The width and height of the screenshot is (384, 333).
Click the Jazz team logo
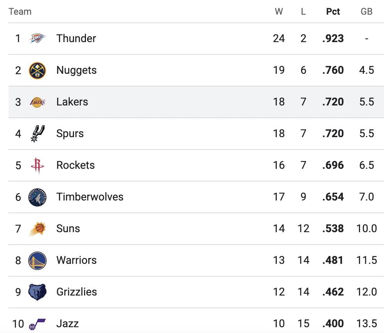37,324
